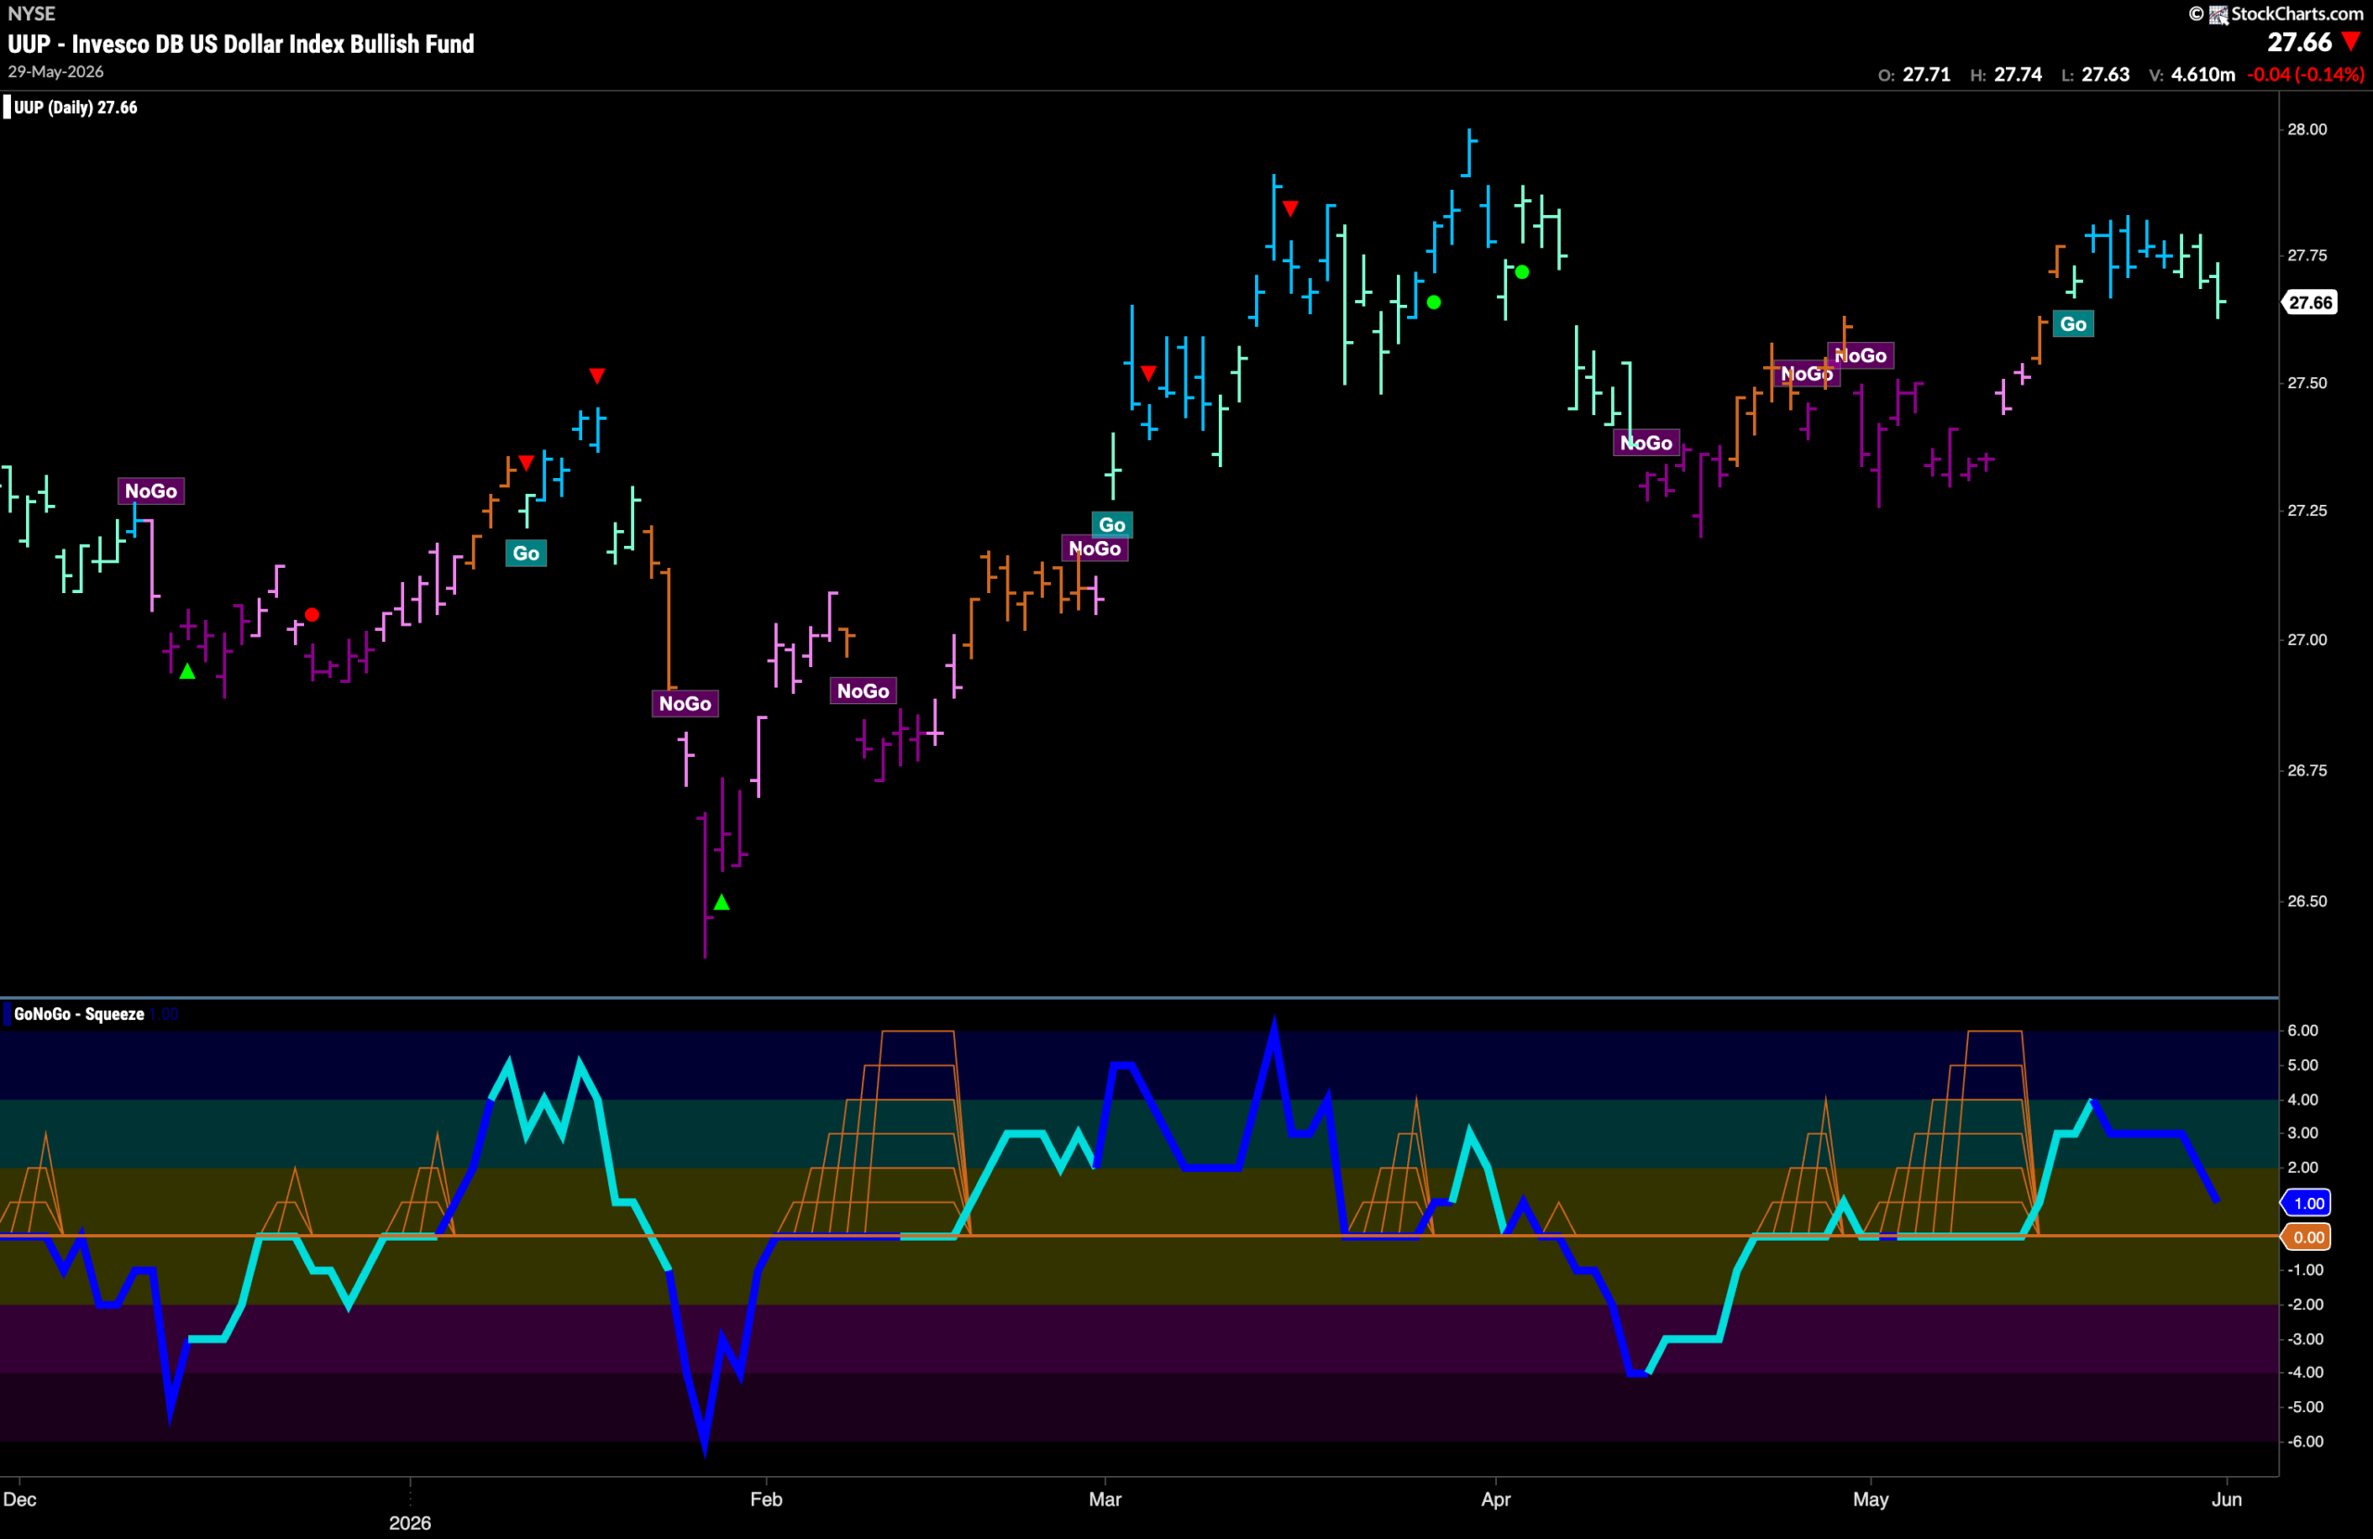Click the green dot marker in late March
Image resolution: width=2373 pixels, height=1539 pixels.
pos(1434,302)
